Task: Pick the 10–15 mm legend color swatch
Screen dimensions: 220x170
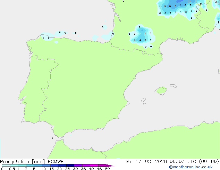Action: coord(46,165)
